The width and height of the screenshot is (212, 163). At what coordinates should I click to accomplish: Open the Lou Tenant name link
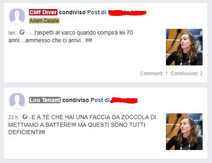click(x=45, y=100)
